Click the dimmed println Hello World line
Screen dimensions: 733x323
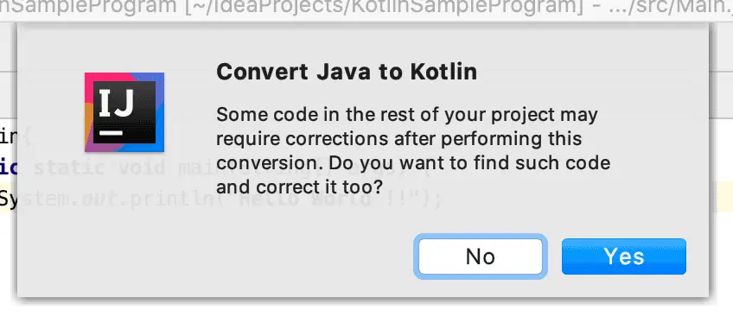tap(229, 199)
